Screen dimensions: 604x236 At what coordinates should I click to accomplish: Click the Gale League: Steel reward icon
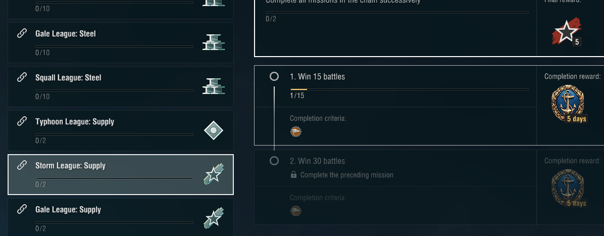(213, 42)
